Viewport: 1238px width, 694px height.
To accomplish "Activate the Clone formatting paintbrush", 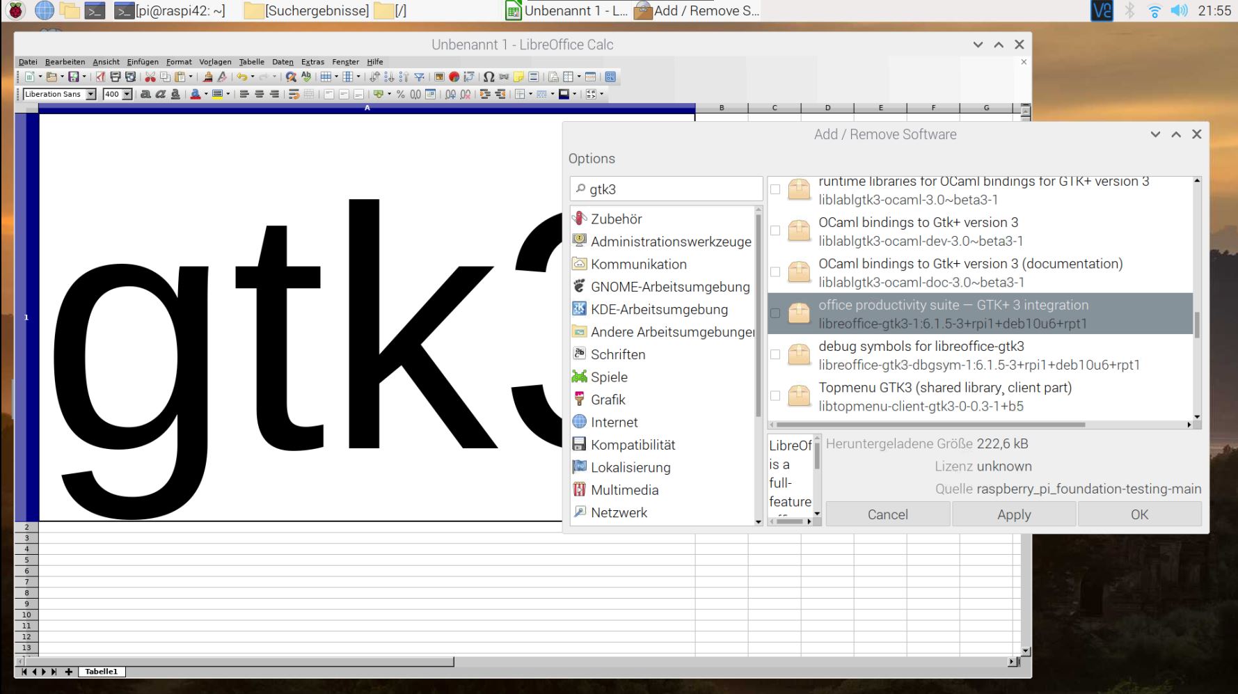I will click(x=208, y=77).
